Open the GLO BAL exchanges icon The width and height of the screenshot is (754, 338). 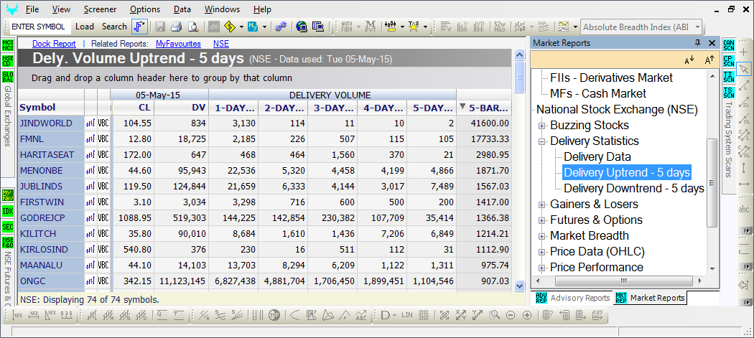(8, 77)
